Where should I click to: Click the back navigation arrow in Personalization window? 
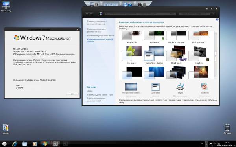click(x=87, y=13)
